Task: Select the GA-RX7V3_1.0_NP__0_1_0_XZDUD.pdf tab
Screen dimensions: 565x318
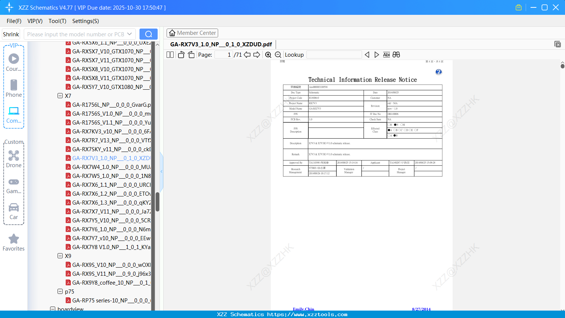Action: [x=221, y=44]
